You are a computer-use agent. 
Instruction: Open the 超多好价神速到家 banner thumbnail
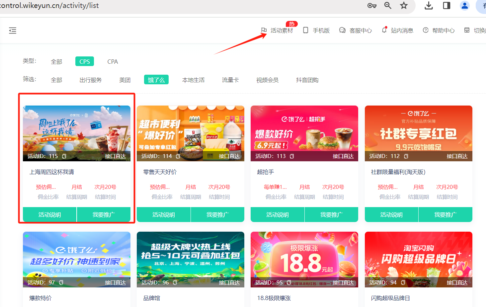77,260
